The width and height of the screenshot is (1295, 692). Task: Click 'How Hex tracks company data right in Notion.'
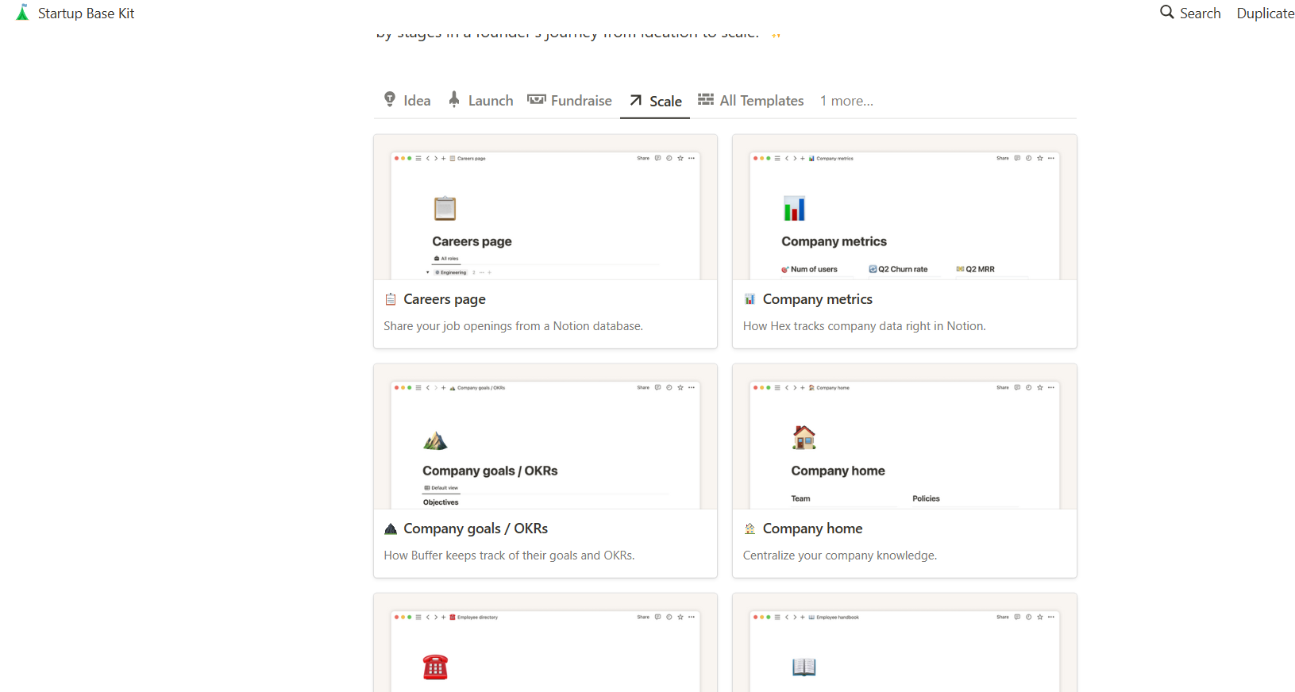click(x=864, y=326)
